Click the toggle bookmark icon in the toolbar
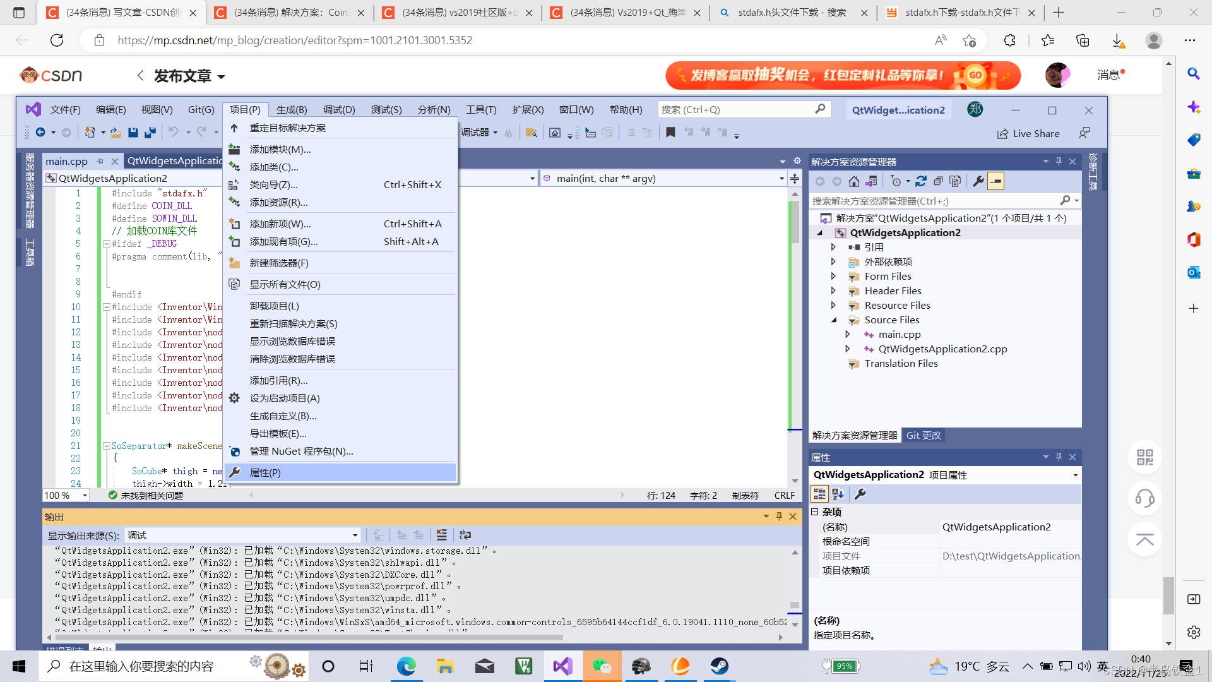Viewport: 1212px width, 682px height. click(670, 133)
